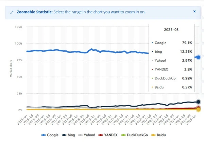Click the 2025-01 x-axis label
Viewport: 204px width, 142px height.
pos(191,120)
